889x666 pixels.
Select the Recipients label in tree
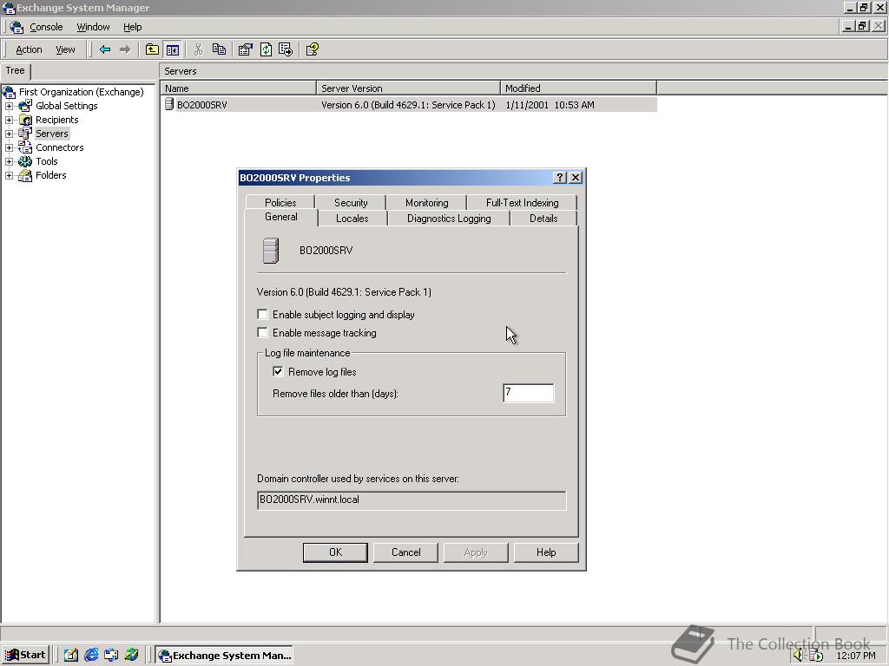point(56,120)
